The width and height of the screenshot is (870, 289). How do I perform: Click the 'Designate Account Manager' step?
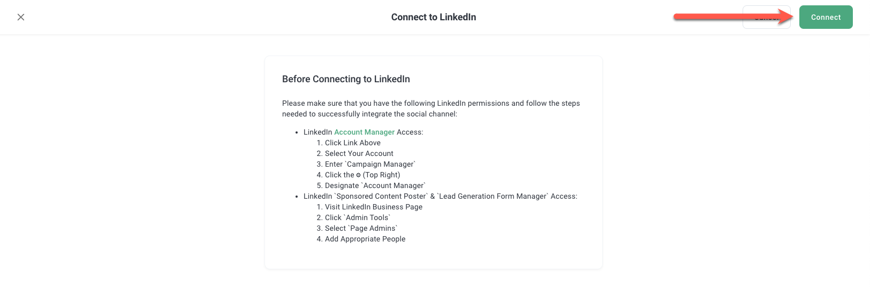click(x=375, y=185)
